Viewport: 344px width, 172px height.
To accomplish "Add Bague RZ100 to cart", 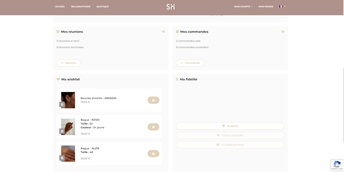I will coord(153,127).
